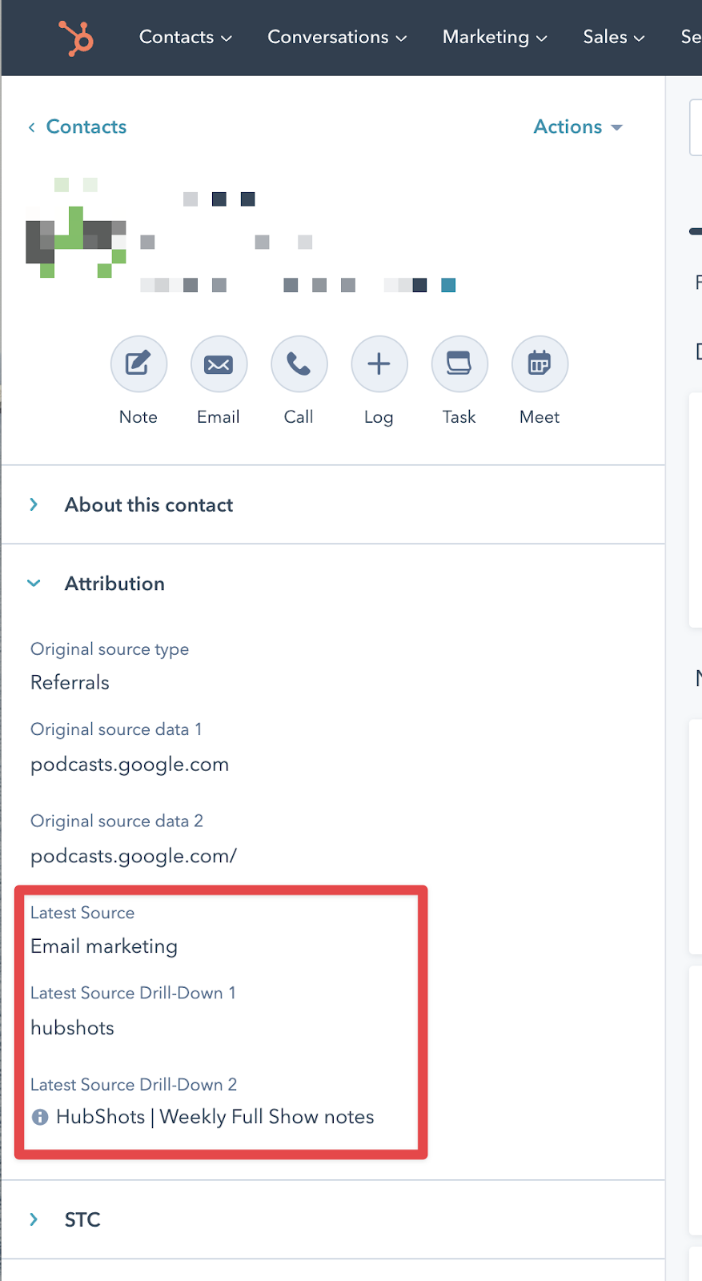Click the Original source type label

tap(110, 649)
